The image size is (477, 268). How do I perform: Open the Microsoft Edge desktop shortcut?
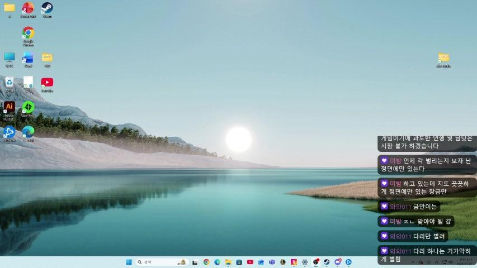coord(28,132)
